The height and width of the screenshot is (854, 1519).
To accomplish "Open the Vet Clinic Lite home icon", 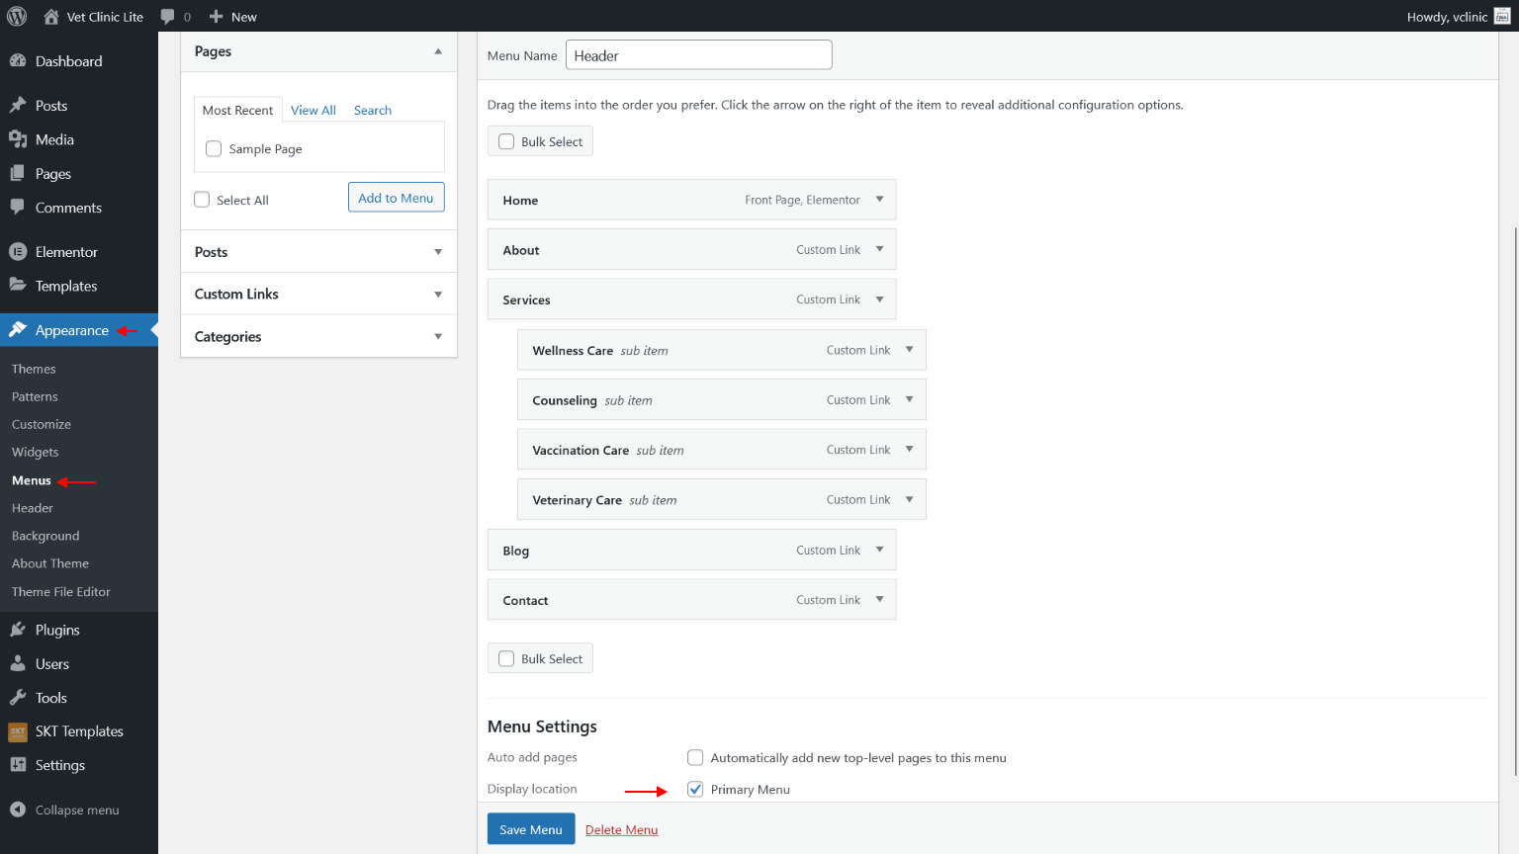I will 51,17.
